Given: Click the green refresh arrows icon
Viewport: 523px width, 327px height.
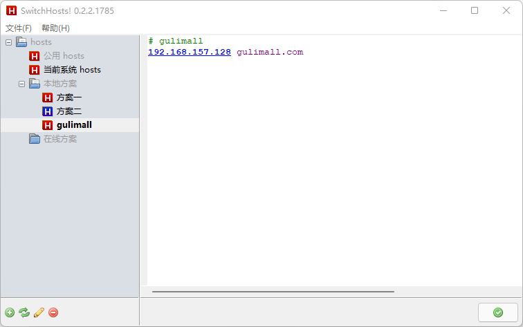Looking at the screenshot, I should 24,312.
